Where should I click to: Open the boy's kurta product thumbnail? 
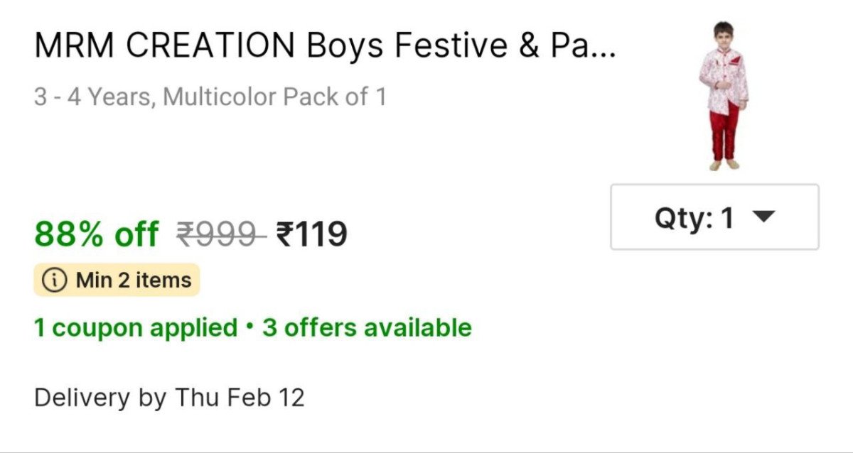[x=723, y=95]
